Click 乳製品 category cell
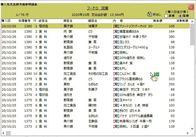196x137 pixels. point(68,47)
